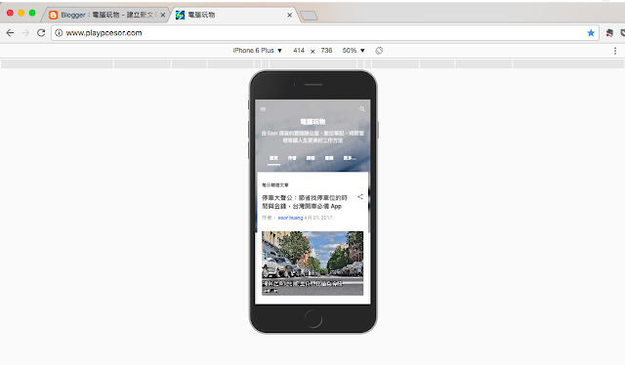
Task: Go back with the browser back arrow
Action: (x=10, y=32)
